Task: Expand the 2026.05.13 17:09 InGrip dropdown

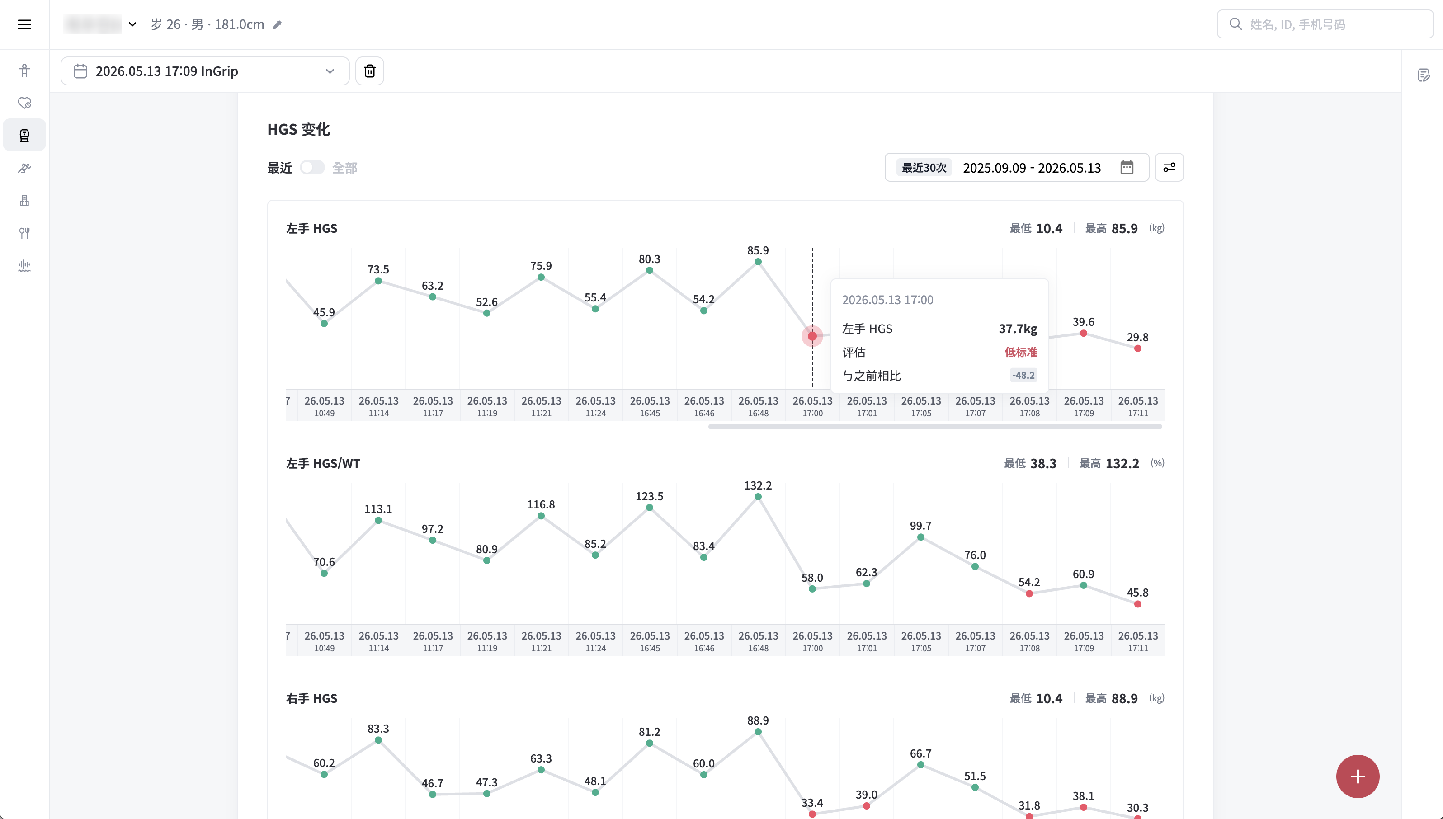Action: point(205,71)
